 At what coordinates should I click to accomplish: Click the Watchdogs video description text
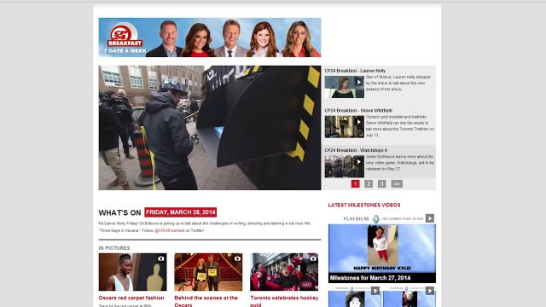(400, 163)
